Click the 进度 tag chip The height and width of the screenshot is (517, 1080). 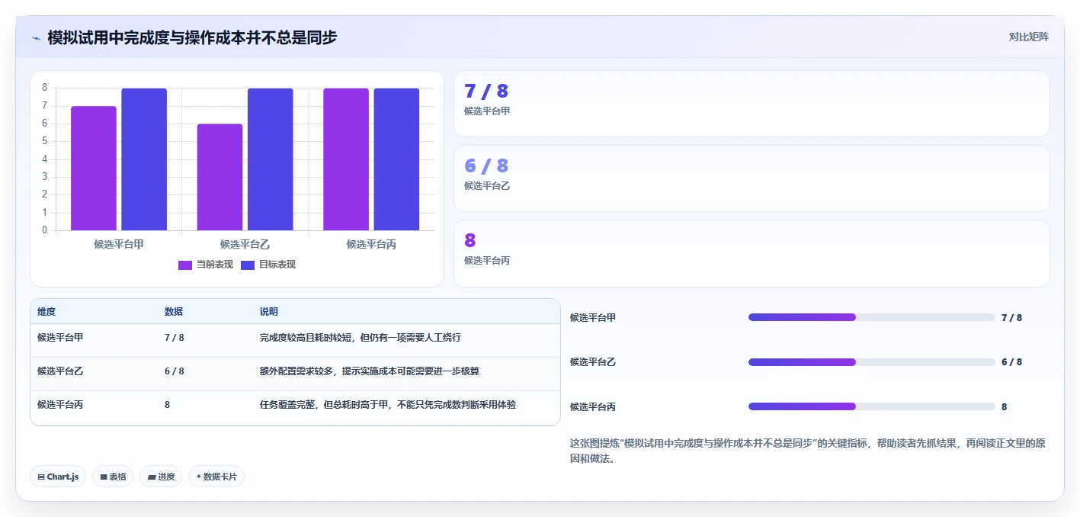[161, 477]
